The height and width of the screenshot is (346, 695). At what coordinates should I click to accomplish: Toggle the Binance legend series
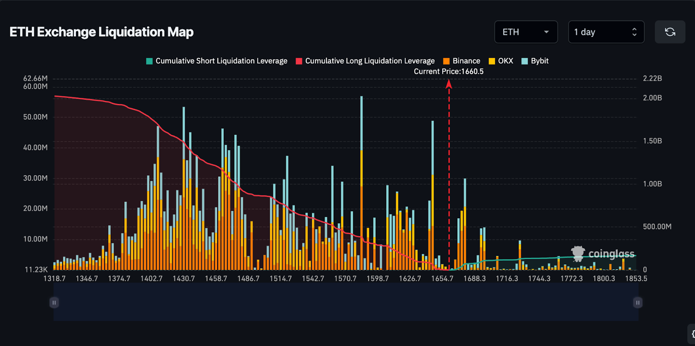(x=462, y=61)
